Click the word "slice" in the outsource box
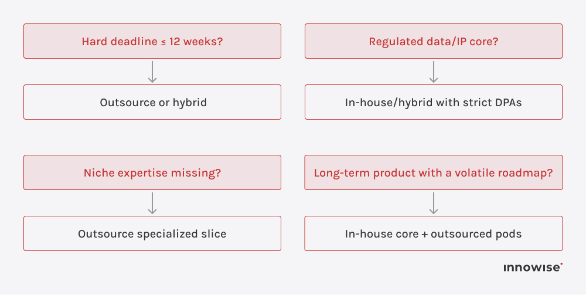Screen dimensions: 586x295 [212, 234]
